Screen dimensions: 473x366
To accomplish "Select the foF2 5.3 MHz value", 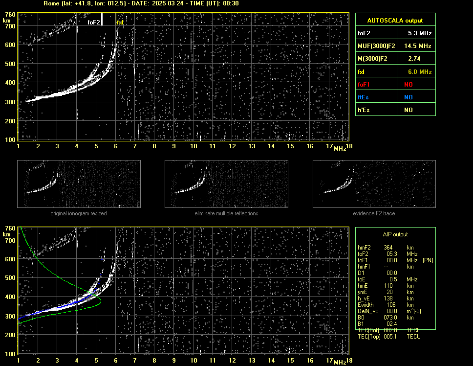I will coord(420,33).
